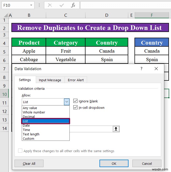Close the Data Validation dialog
The width and height of the screenshot is (171, 172).
click(156, 69)
